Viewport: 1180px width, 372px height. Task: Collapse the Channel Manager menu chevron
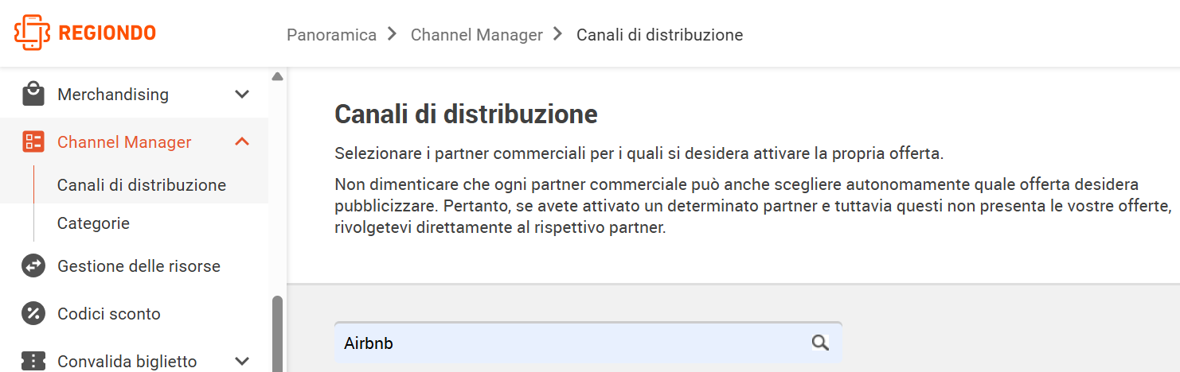(243, 142)
